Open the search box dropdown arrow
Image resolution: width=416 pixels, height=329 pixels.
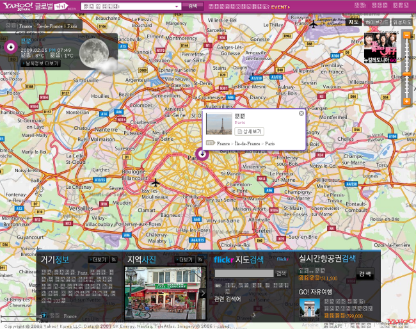[177, 6]
